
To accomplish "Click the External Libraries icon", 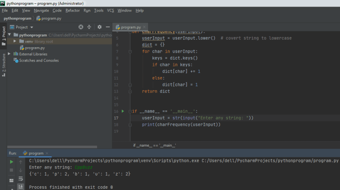I will coord(16,54).
